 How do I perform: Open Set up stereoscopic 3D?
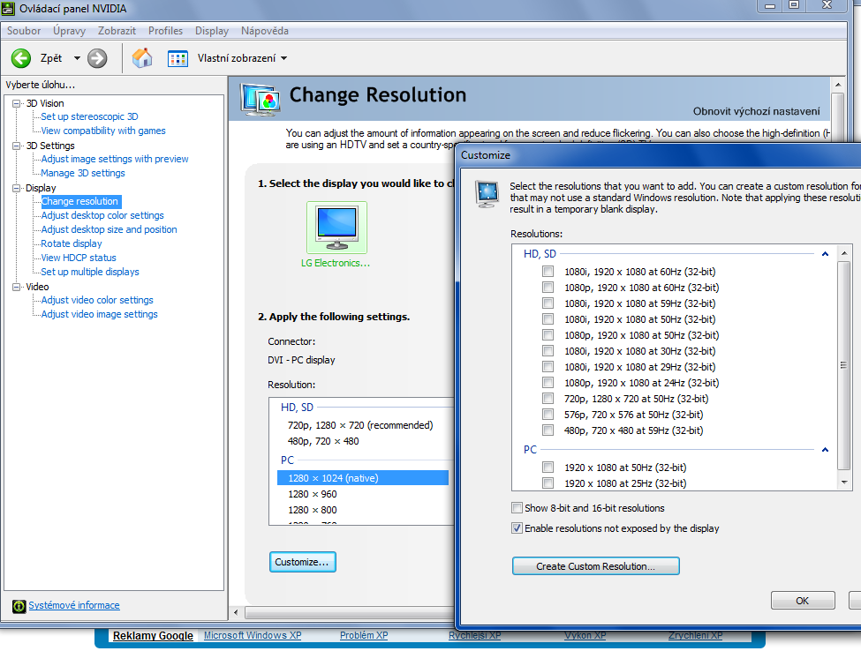pos(89,116)
